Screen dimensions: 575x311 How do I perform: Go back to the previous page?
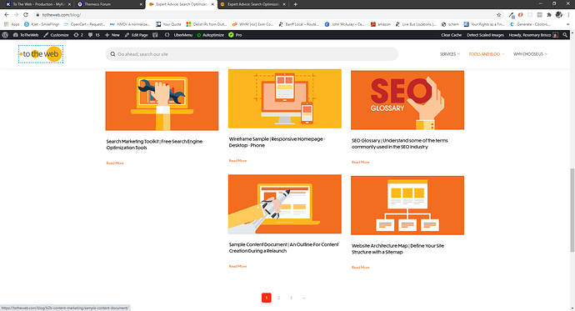pyautogui.click(x=7, y=15)
